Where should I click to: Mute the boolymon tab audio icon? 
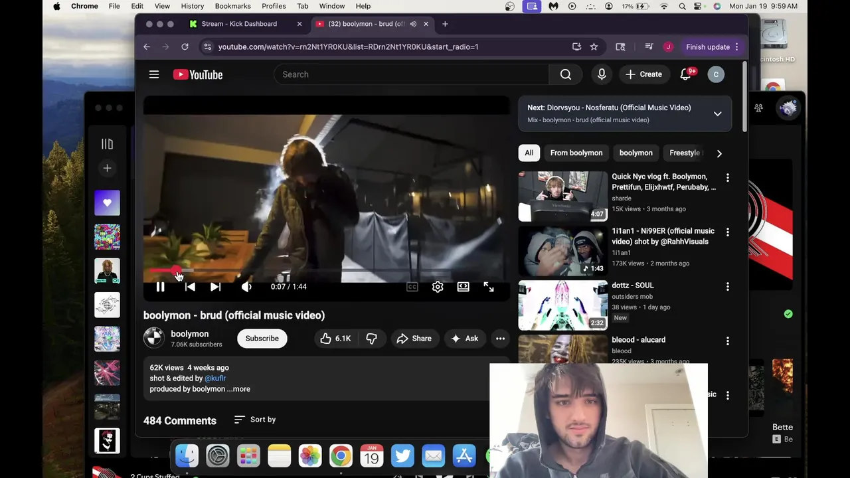point(413,24)
